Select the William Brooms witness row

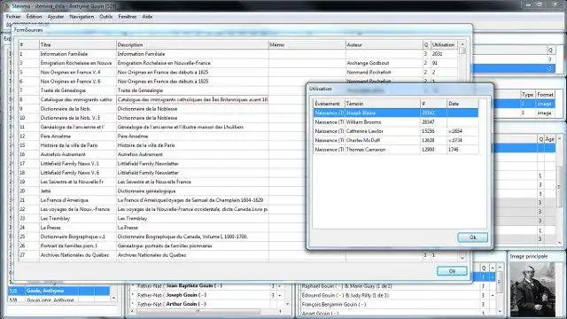(x=396, y=122)
